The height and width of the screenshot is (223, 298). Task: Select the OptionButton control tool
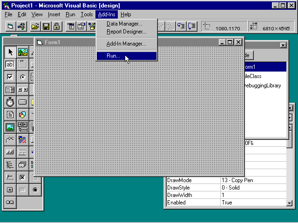(x=22, y=77)
